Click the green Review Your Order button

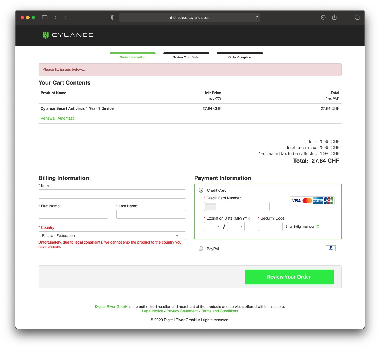click(x=289, y=277)
